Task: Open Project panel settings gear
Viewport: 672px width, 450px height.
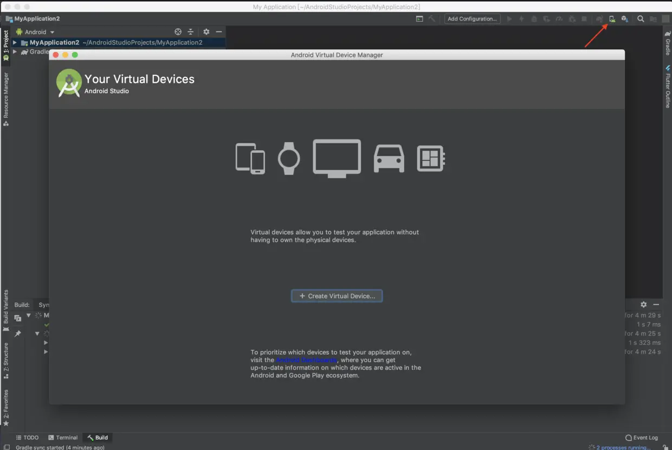Action: click(x=206, y=32)
